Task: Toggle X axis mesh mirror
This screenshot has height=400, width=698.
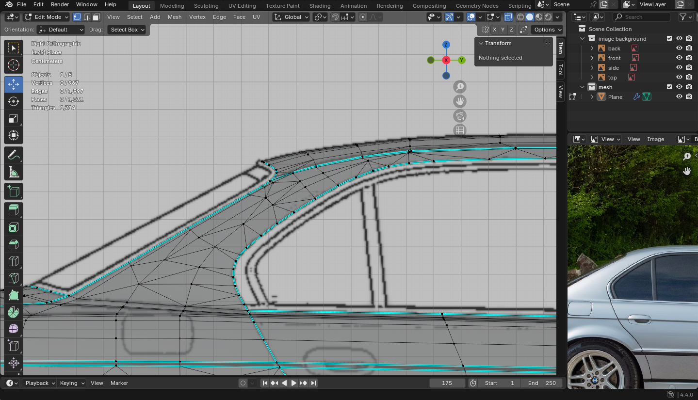Action: [494, 30]
